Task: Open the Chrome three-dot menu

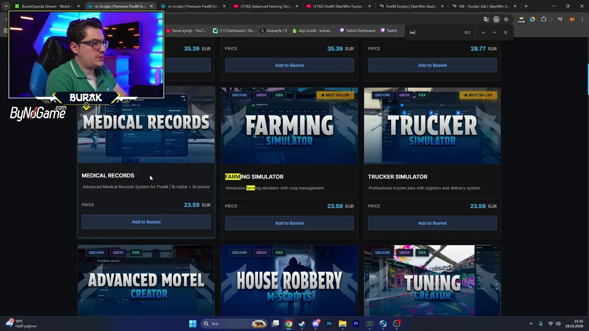Action: tap(583, 19)
